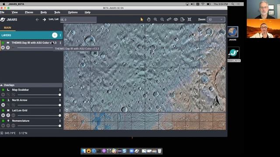280x157 pixels.
Task: Open Lat/Lon Grid options menu
Action: tap(60, 110)
